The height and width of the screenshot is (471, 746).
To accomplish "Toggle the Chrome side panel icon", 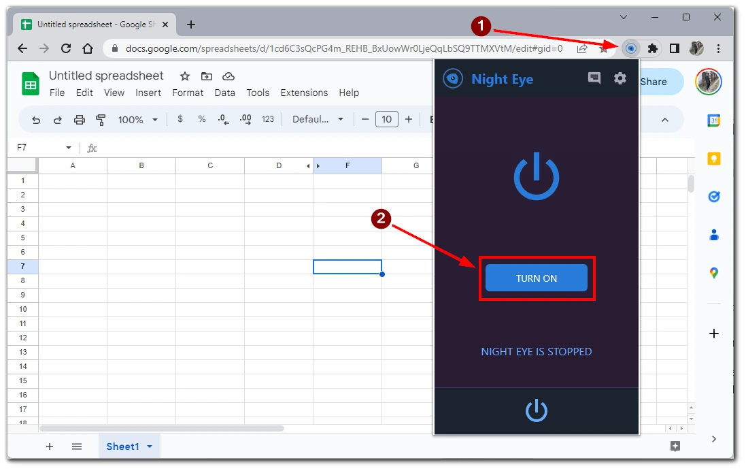I will [x=674, y=48].
